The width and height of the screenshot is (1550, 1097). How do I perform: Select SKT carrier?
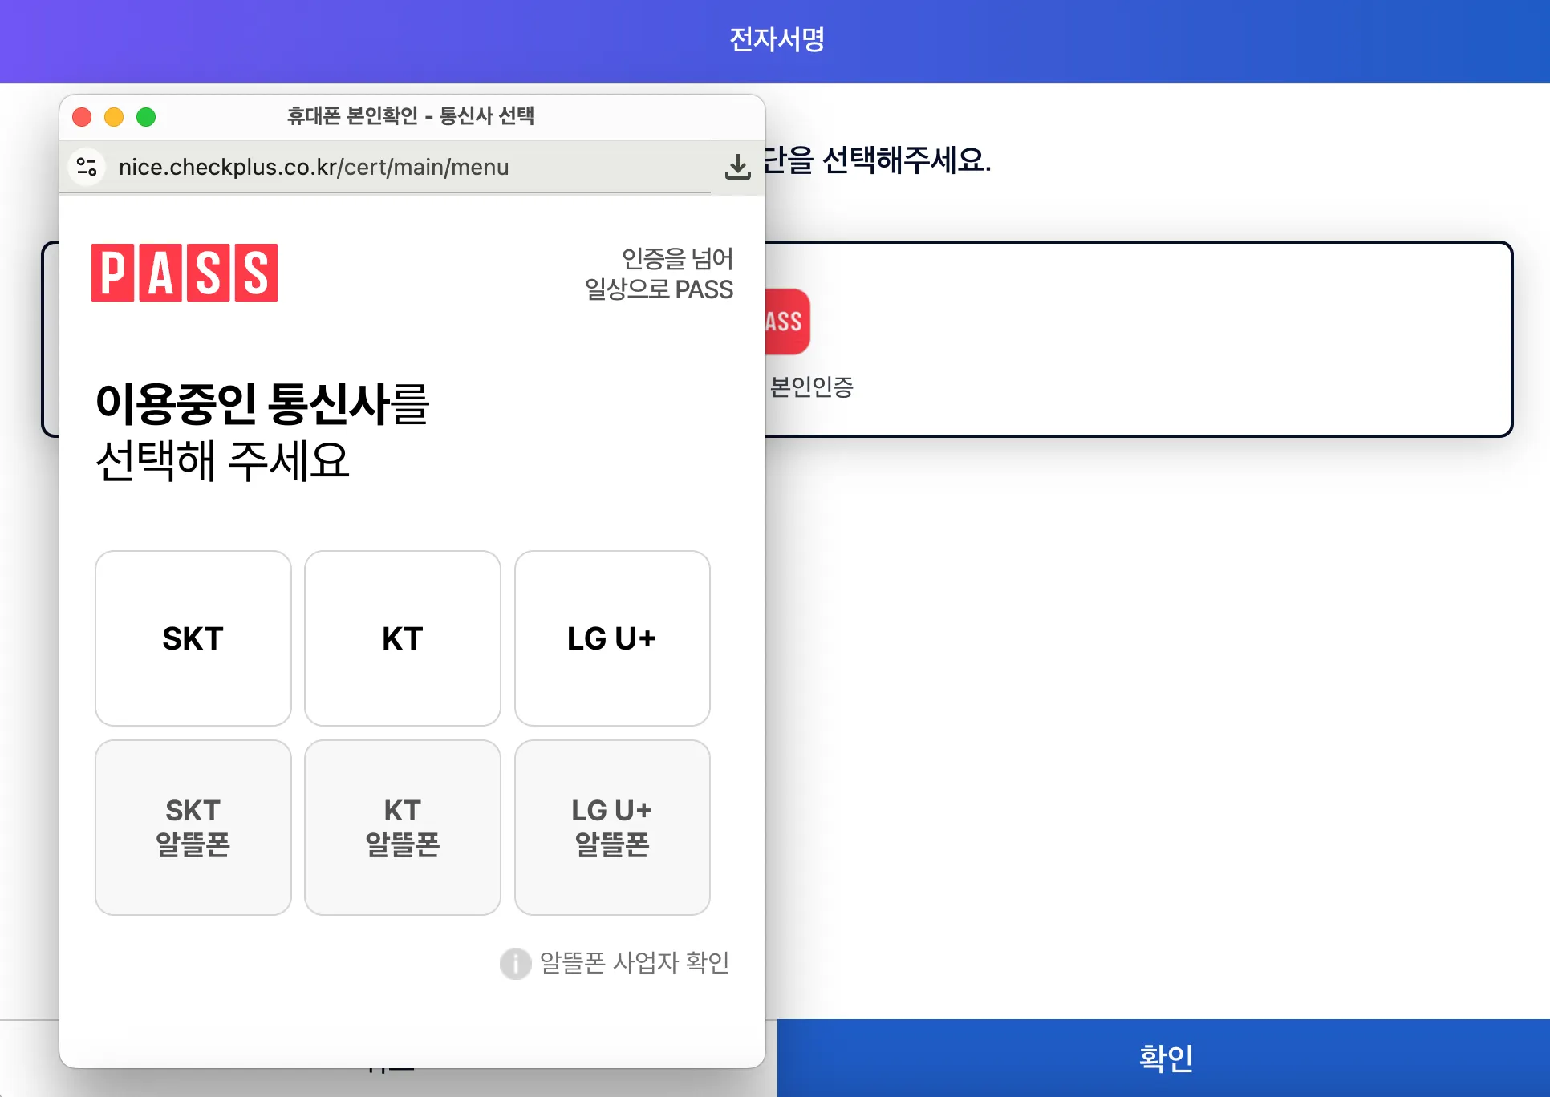tap(193, 638)
